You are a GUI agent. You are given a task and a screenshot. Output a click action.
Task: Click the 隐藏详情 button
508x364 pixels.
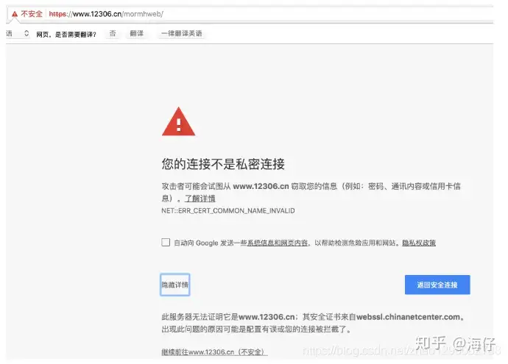tap(175, 285)
